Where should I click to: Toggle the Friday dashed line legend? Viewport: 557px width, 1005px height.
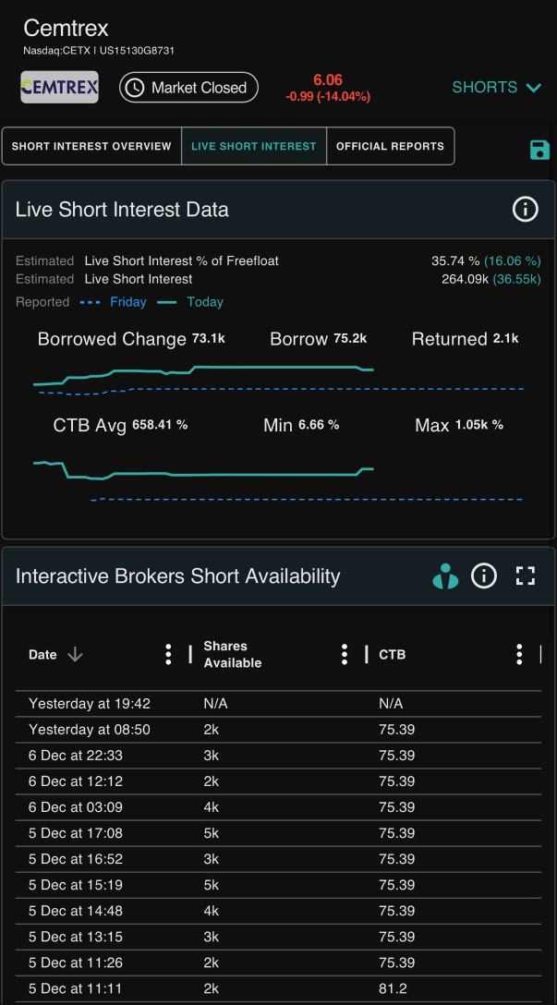pyautogui.click(x=114, y=302)
